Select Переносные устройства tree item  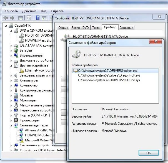[x=36, y=110]
